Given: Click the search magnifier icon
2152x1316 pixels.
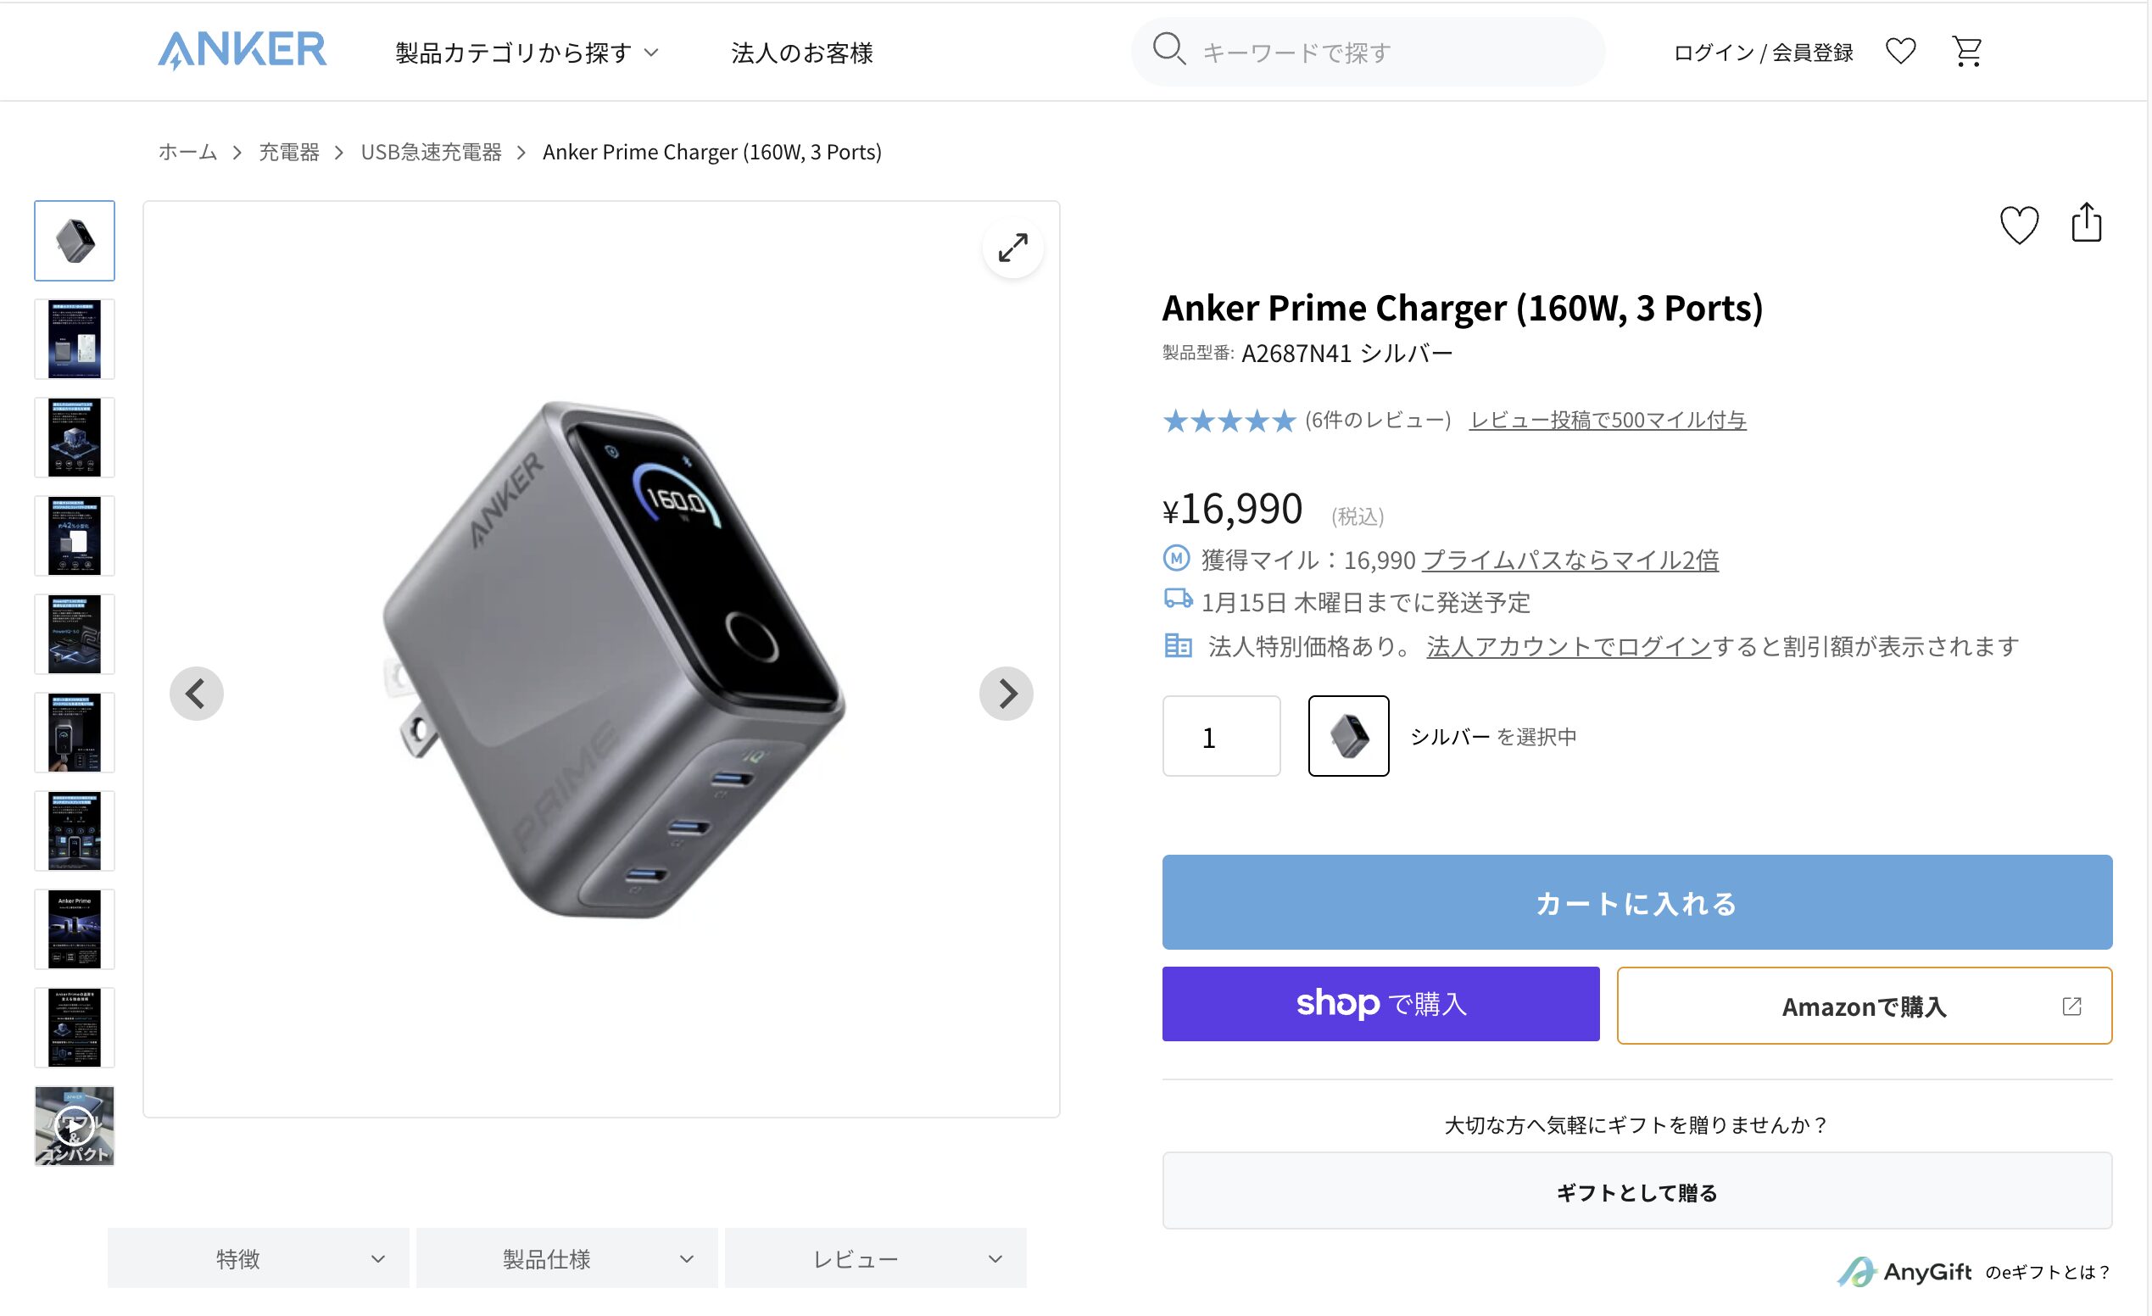Looking at the screenshot, I should 1168,50.
